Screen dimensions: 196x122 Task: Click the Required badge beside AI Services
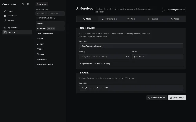(x=51, y=28)
